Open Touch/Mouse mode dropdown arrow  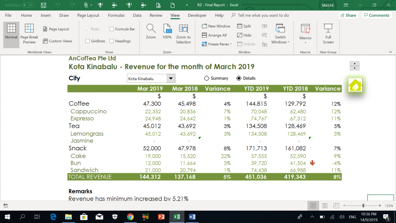tap(91, 5)
